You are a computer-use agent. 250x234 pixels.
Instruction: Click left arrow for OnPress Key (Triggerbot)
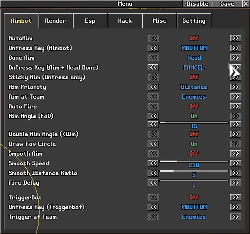click(153, 207)
